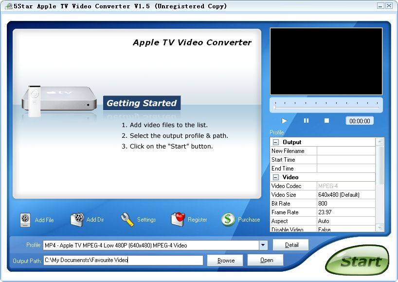Click the End Time property label
398x282 pixels.
coord(283,169)
